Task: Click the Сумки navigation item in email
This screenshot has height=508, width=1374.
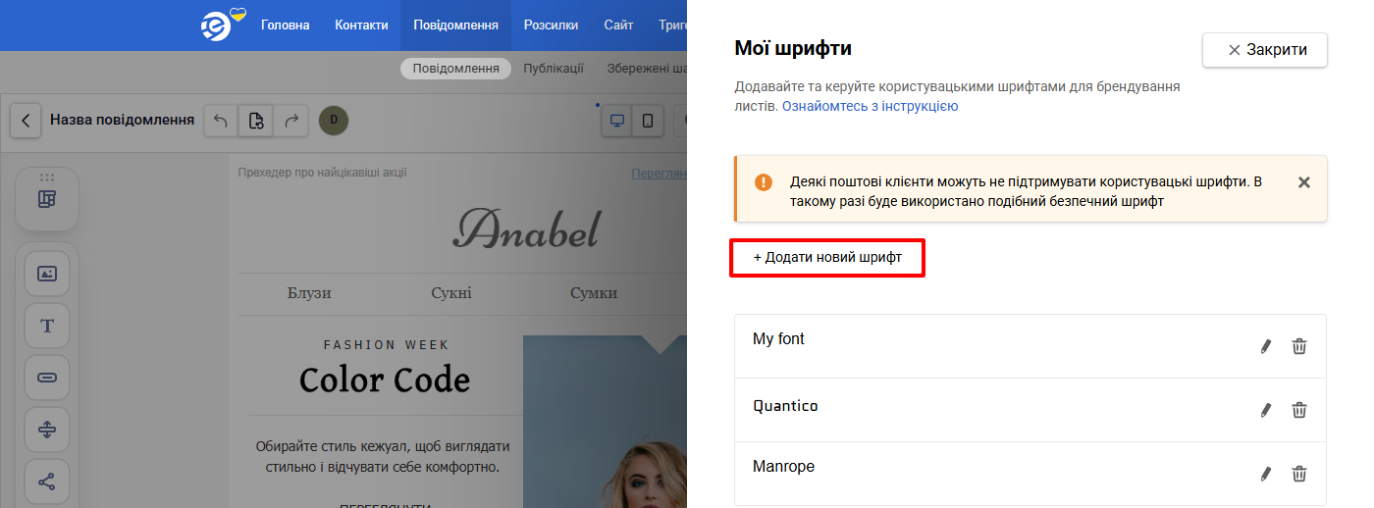Action: (x=594, y=292)
